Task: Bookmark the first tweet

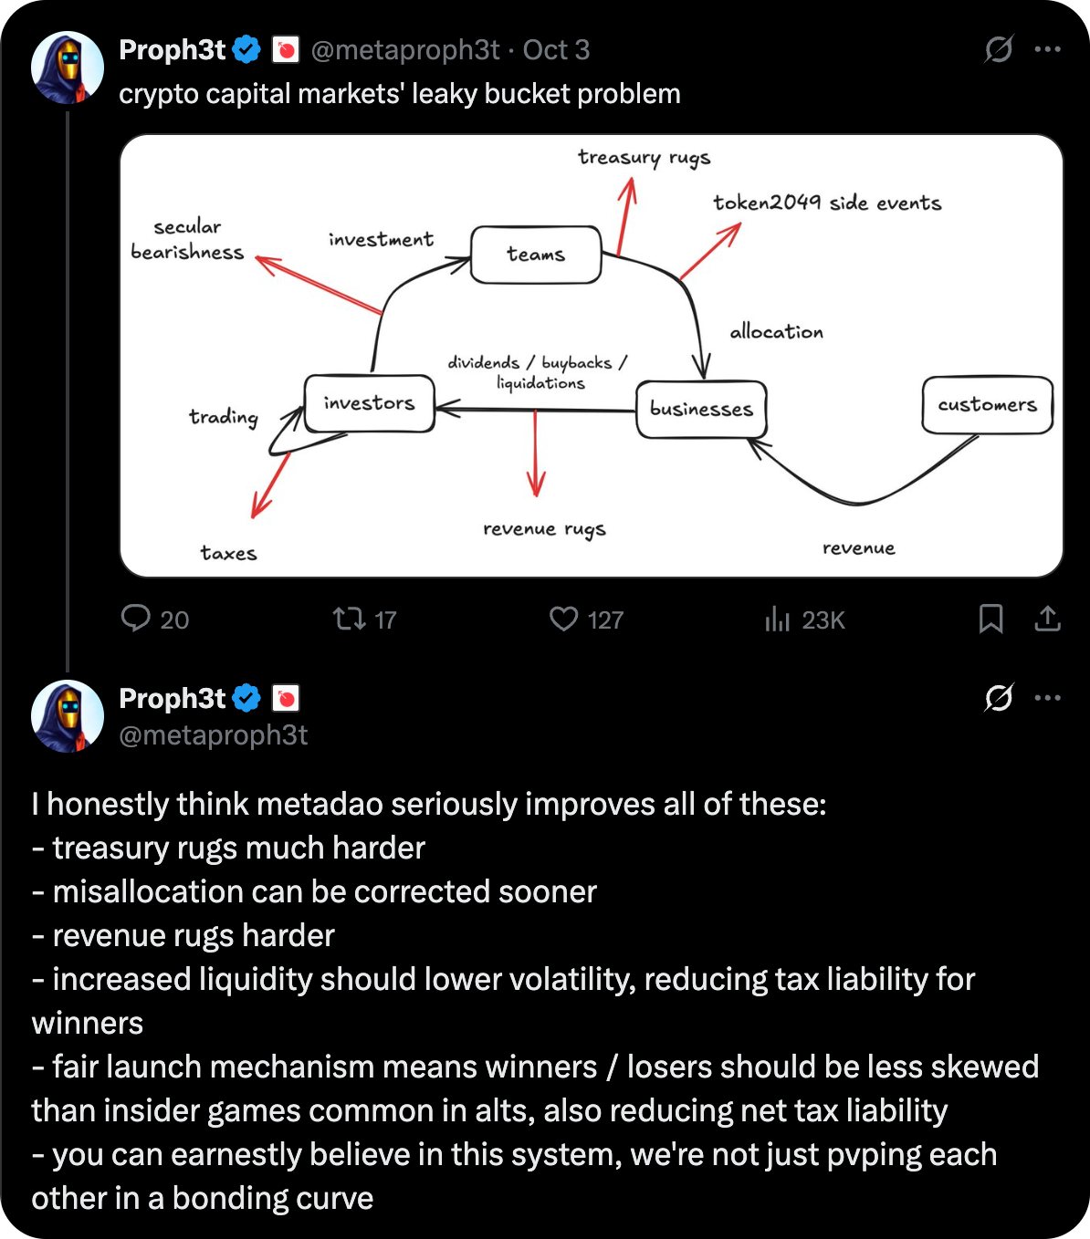Action: coord(990,619)
